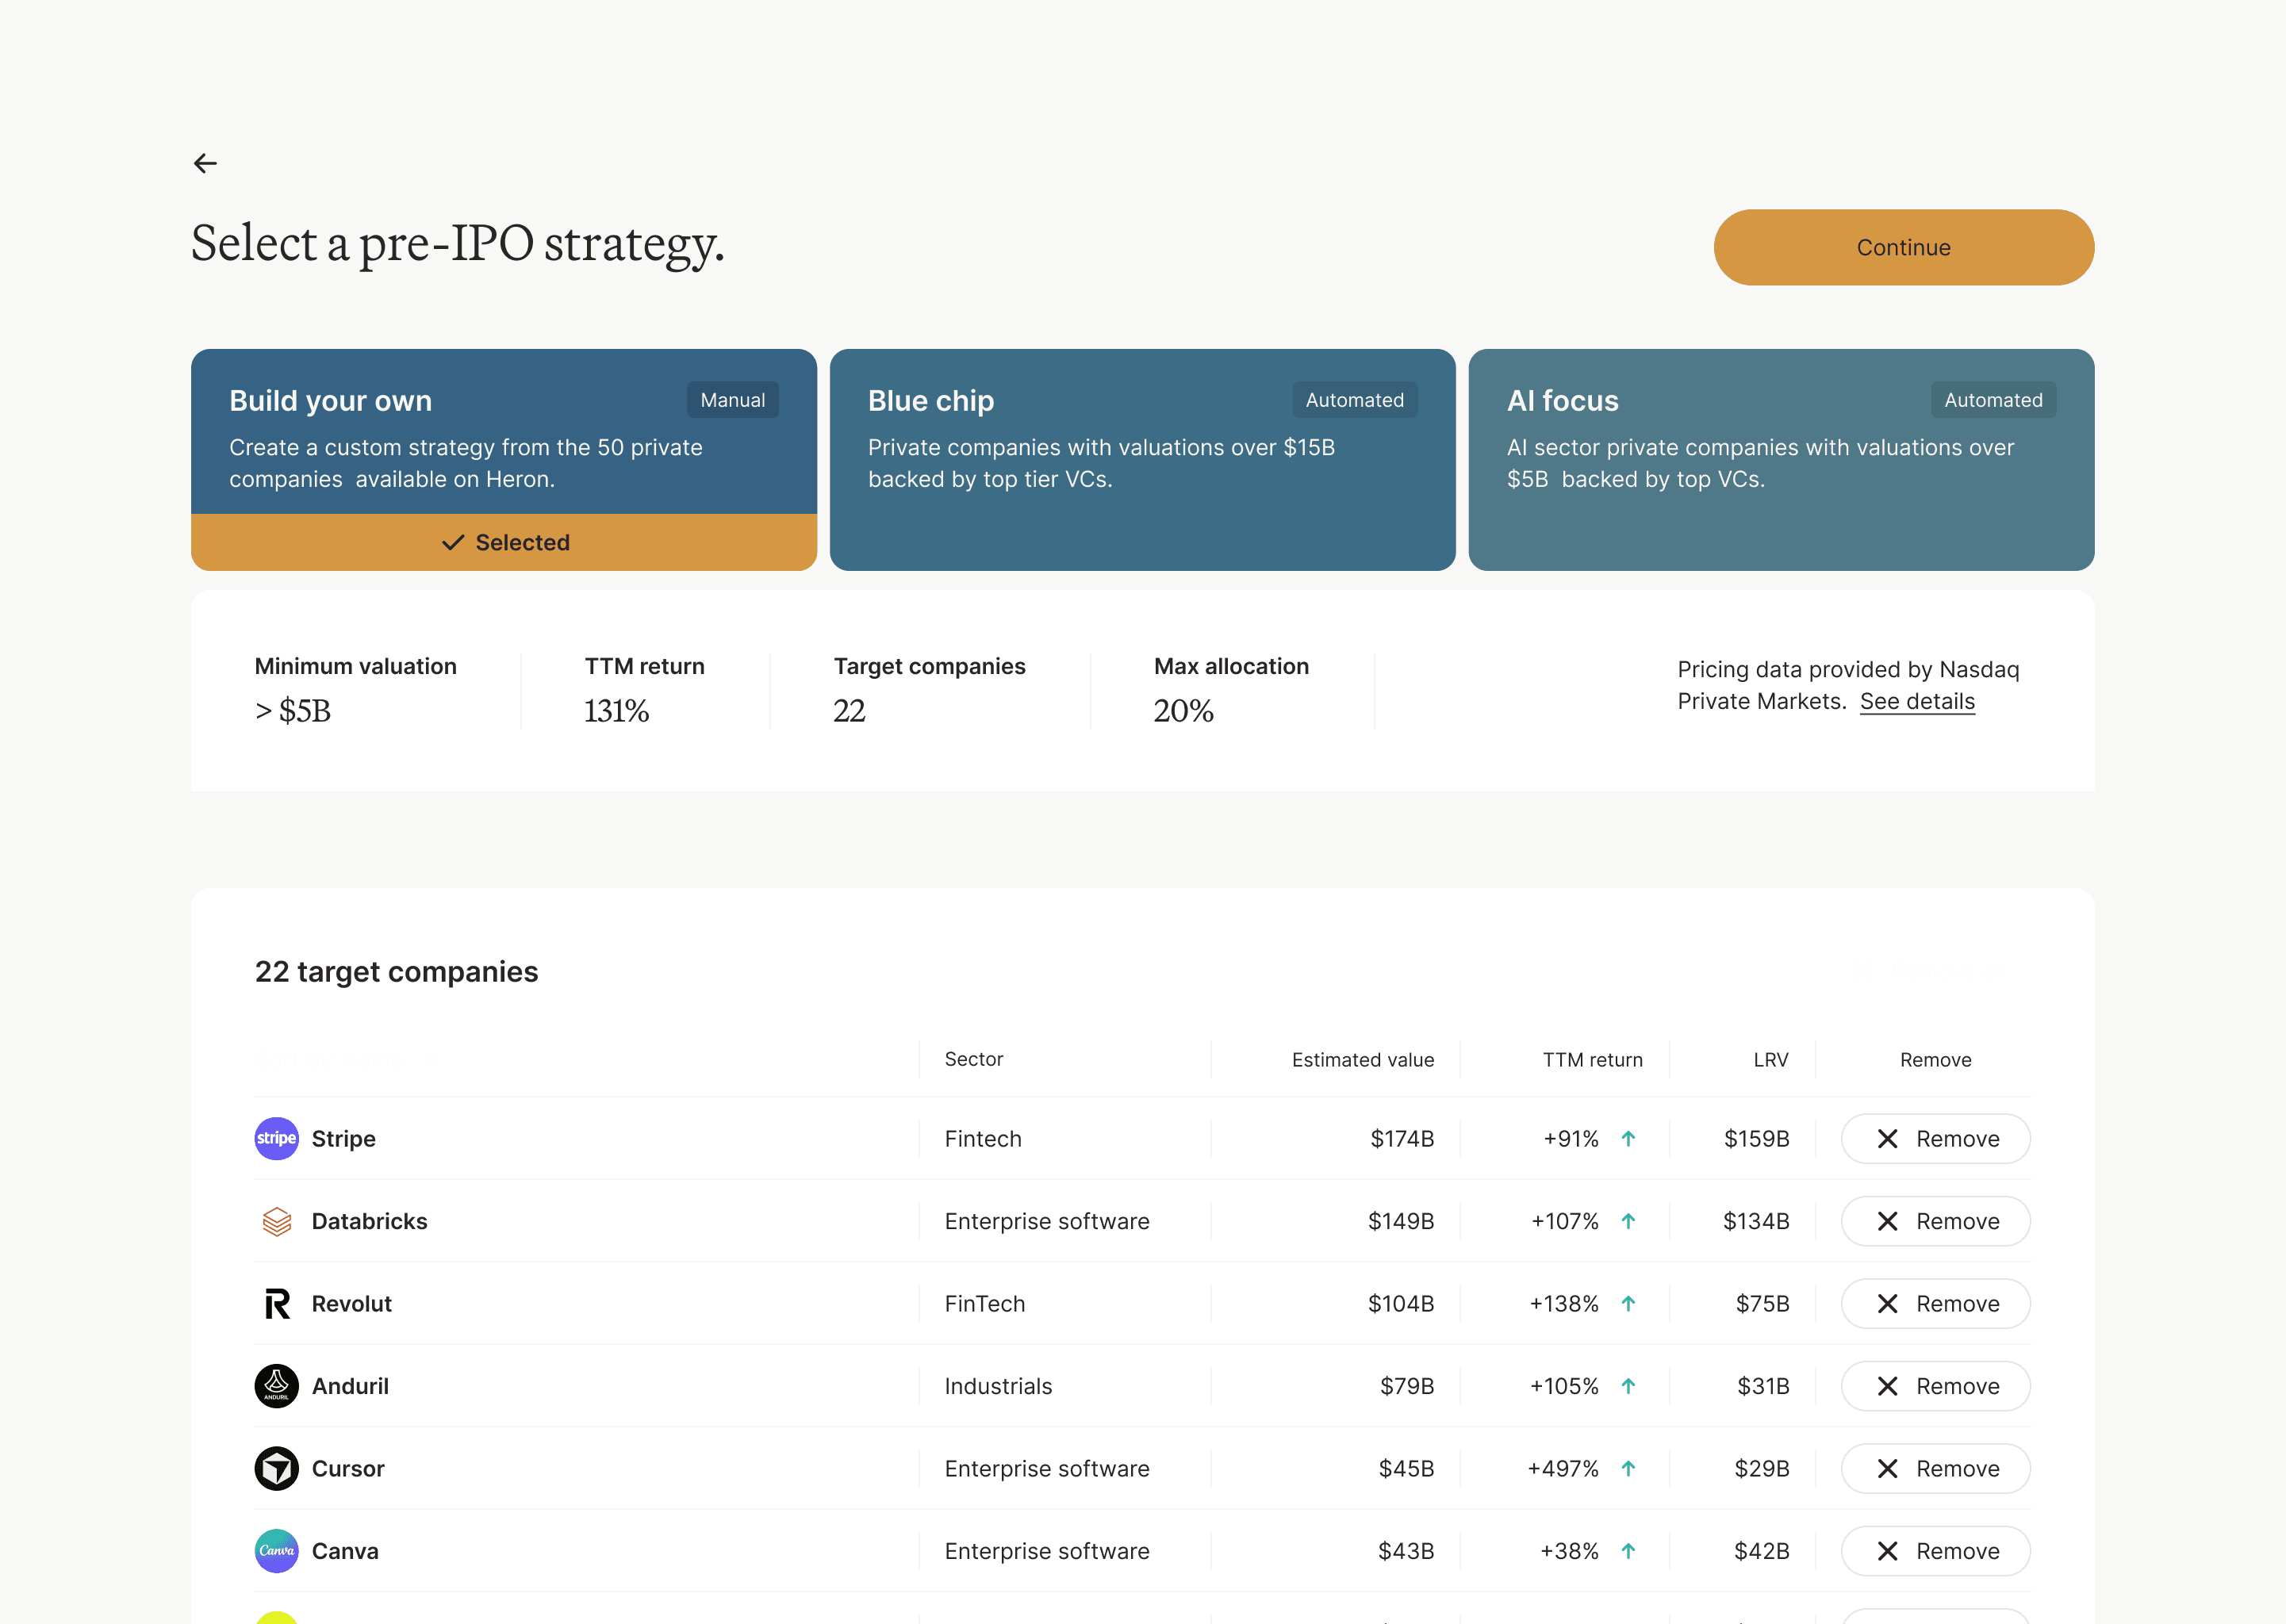2286x1624 pixels.
Task: Remove Canva from target companies
Action: click(x=1935, y=1551)
